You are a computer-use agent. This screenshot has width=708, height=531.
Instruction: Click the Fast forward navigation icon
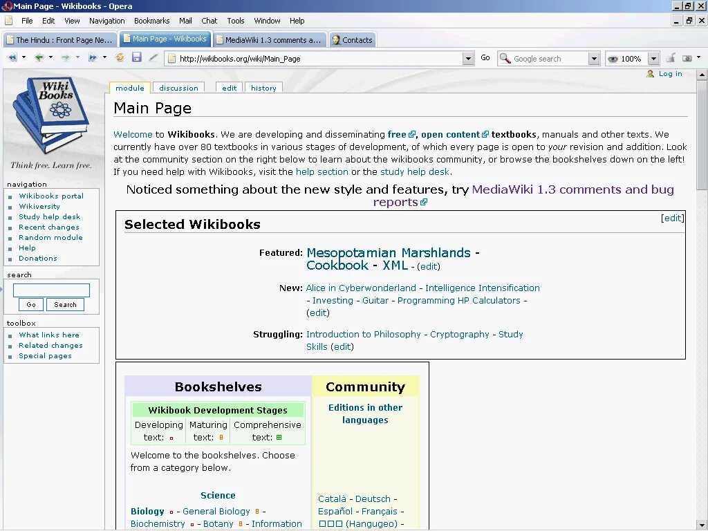pos(93,58)
